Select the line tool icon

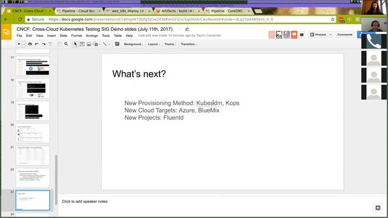pos(105,44)
